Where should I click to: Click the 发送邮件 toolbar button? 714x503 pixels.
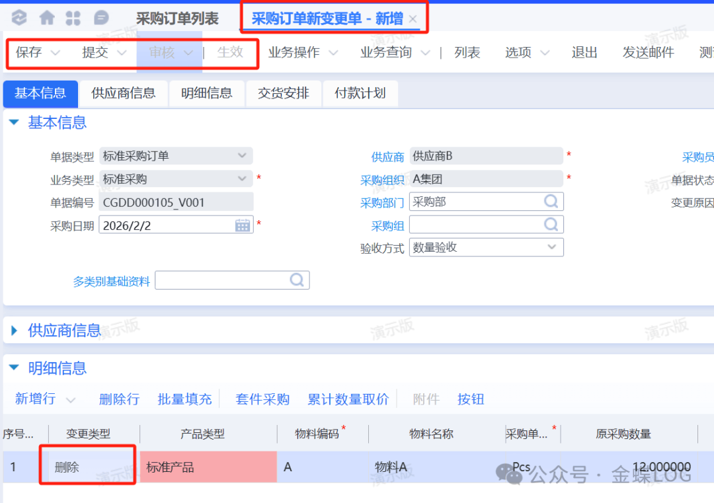tap(648, 53)
